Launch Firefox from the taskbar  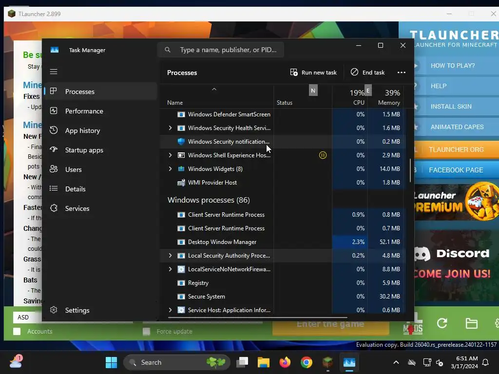285,362
